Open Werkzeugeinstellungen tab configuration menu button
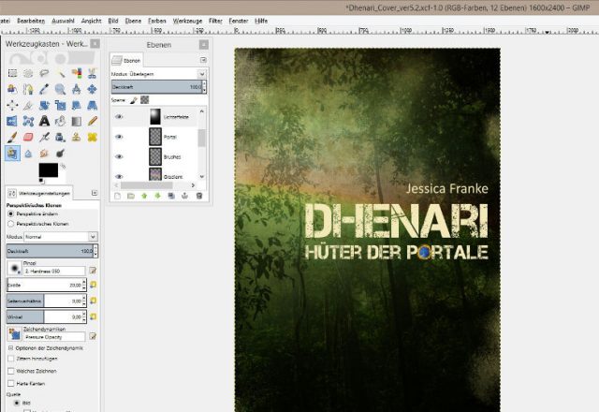 coord(95,193)
